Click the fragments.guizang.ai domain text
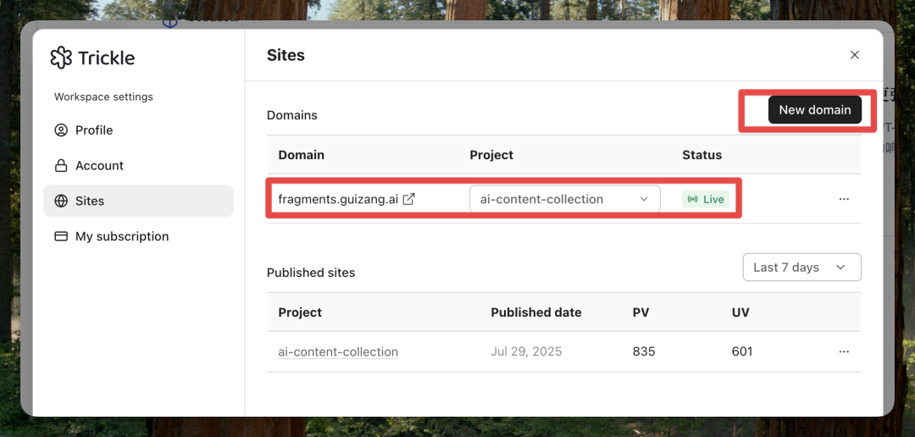 pos(338,200)
